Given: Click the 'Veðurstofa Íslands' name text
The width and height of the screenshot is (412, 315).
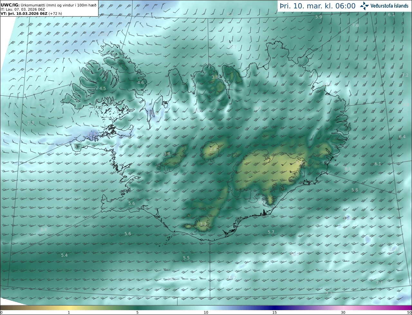Looking at the screenshot, I should [389, 6].
